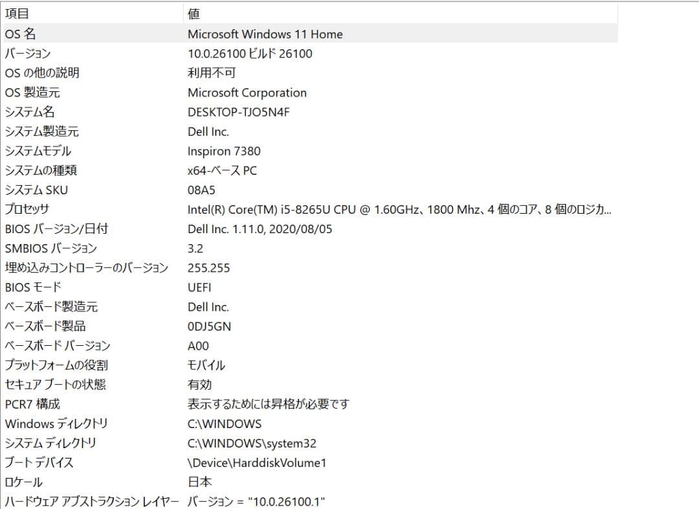This screenshot has width=699, height=509.
Task: Click the システム名 value DESKTOP-TJO5N4F
Action: [237, 111]
